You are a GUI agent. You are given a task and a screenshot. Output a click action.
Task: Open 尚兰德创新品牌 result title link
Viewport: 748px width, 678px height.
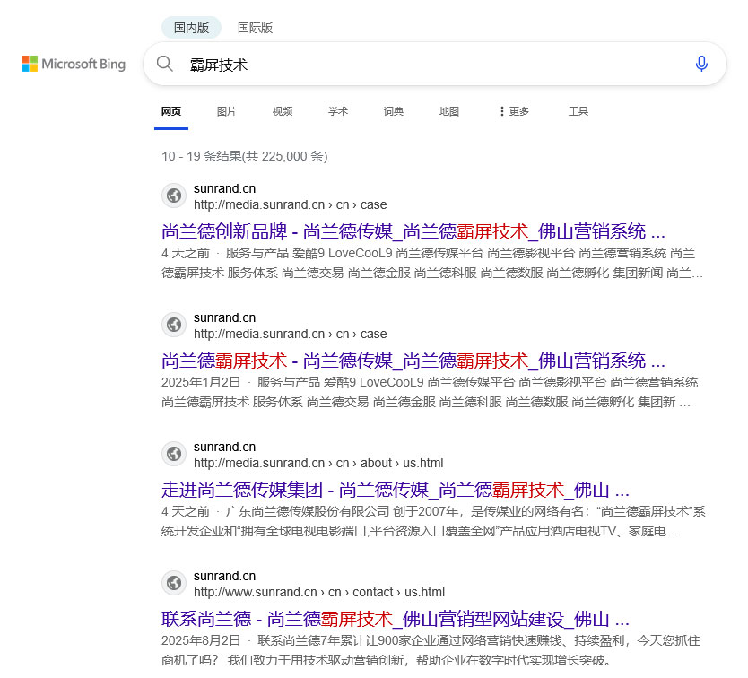pyautogui.click(x=413, y=232)
